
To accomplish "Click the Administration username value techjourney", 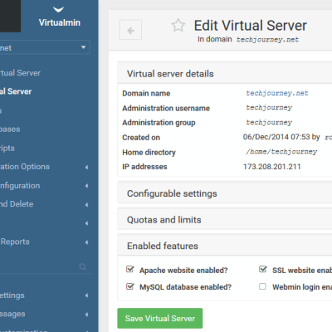I will (269, 108).
